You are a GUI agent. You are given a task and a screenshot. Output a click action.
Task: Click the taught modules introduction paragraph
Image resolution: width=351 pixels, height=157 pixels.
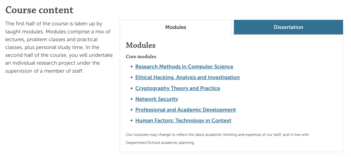pos(59,47)
